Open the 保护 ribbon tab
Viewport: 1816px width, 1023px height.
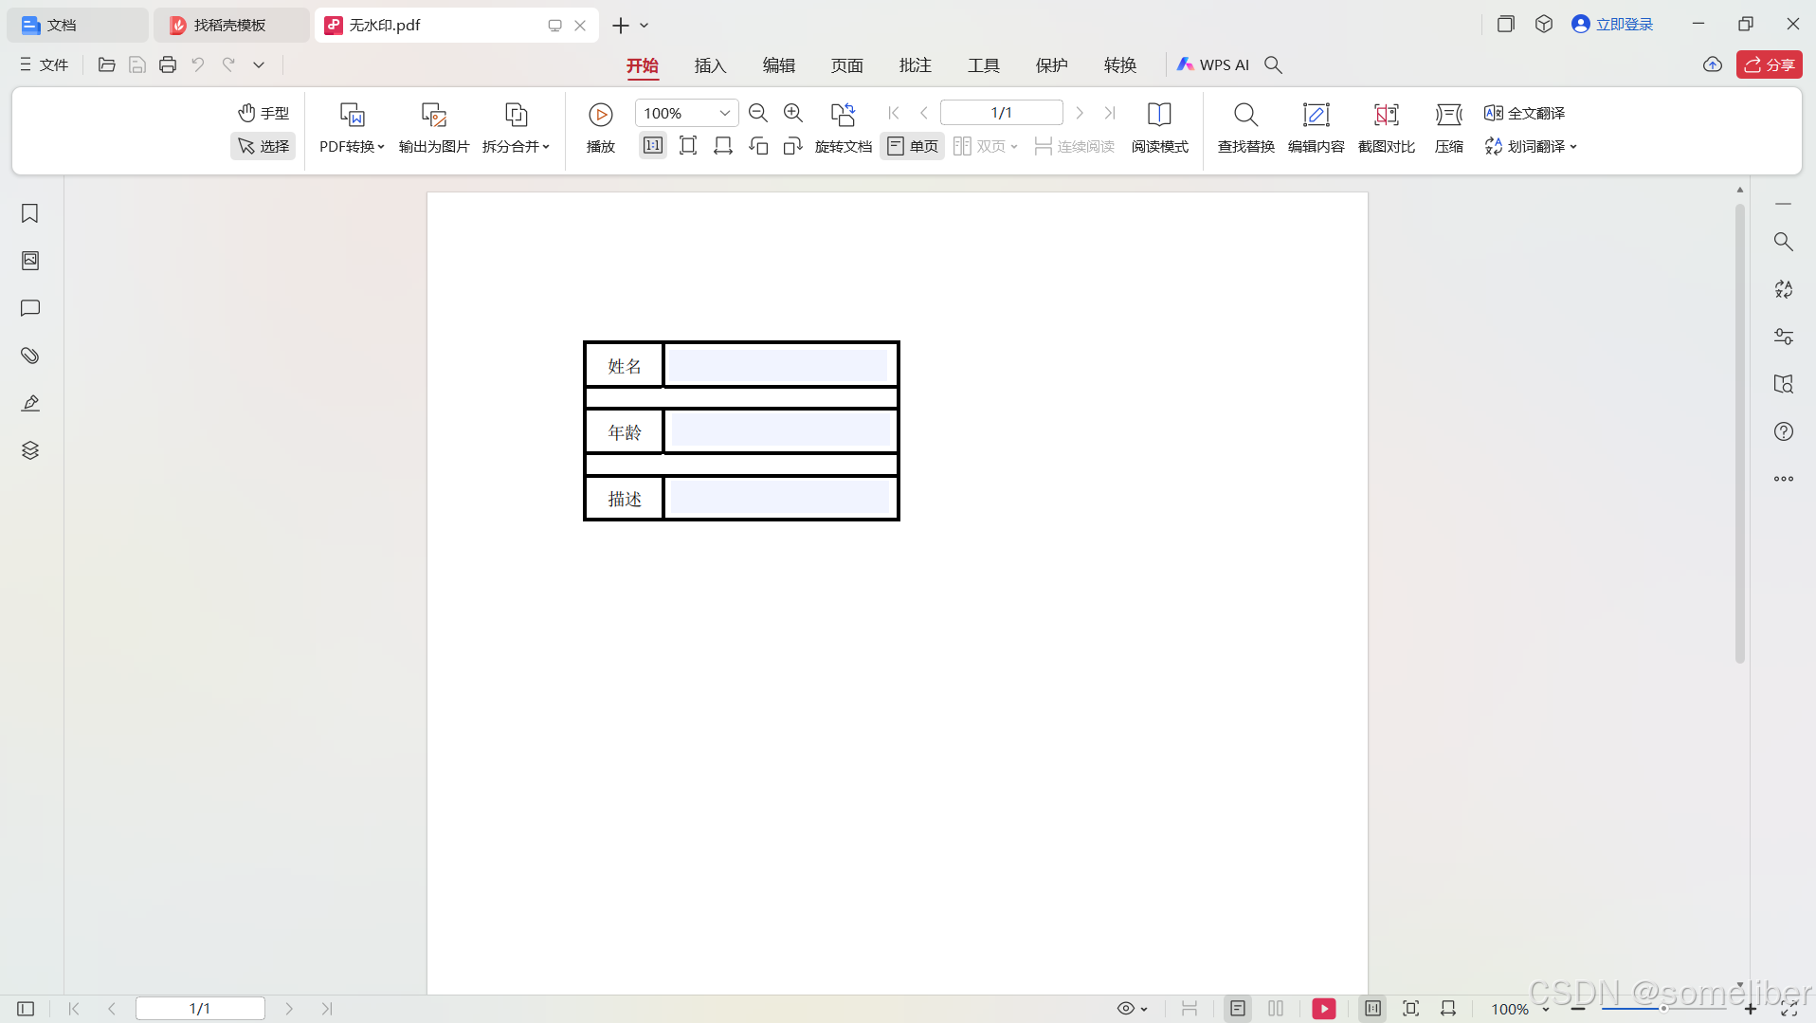pos(1051,65)
